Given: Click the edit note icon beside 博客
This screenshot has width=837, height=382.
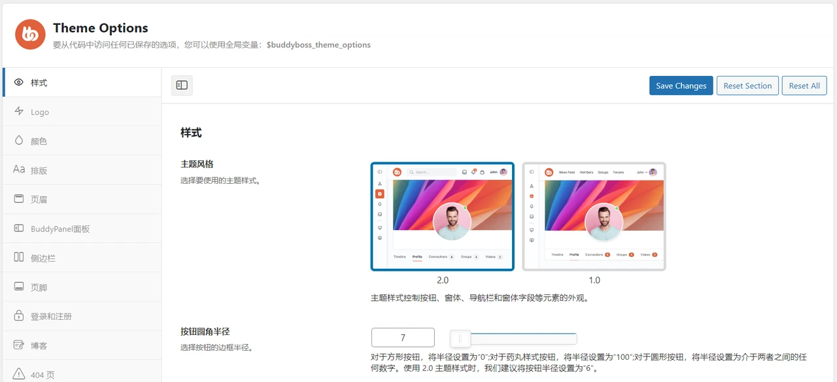Looking at the screenshot, I should (19, 345).
